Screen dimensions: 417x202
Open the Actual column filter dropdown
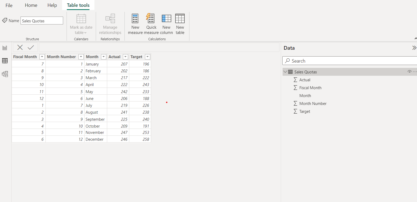[125, 57]
